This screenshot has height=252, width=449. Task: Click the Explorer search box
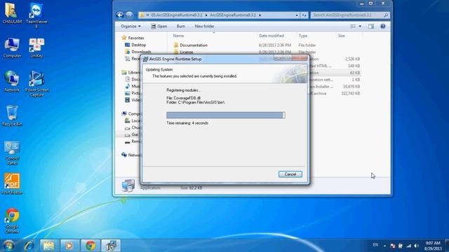(x=350, y=15)
